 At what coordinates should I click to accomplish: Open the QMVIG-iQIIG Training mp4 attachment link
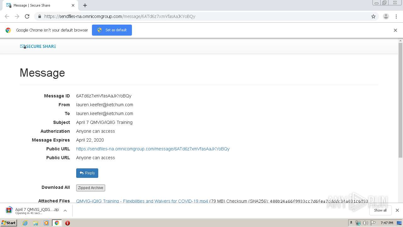tap(142, 201)
